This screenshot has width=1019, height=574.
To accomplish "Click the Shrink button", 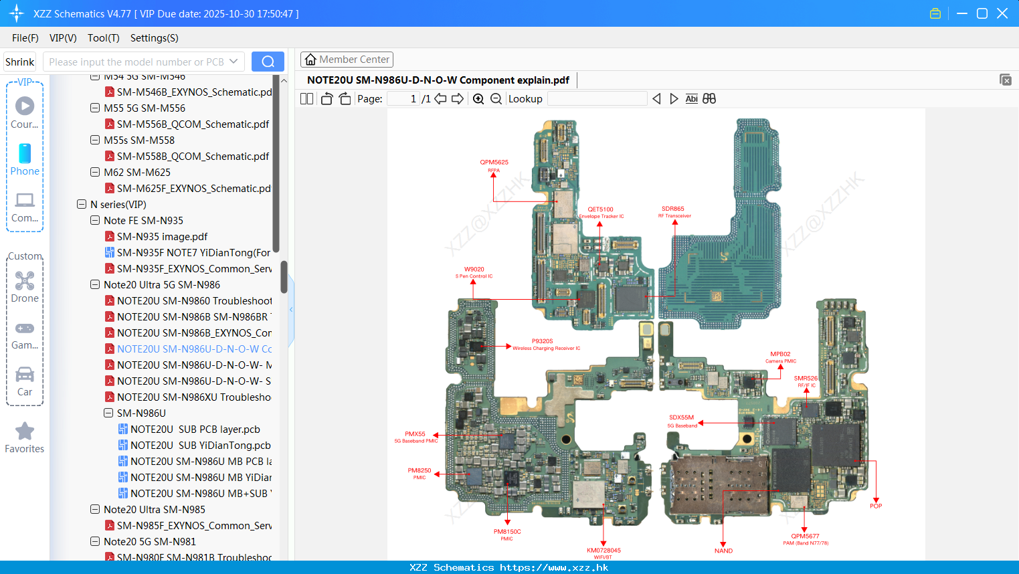I will click(20, 62).
